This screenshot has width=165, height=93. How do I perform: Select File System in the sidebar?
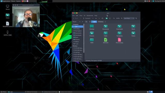[78, 31]
